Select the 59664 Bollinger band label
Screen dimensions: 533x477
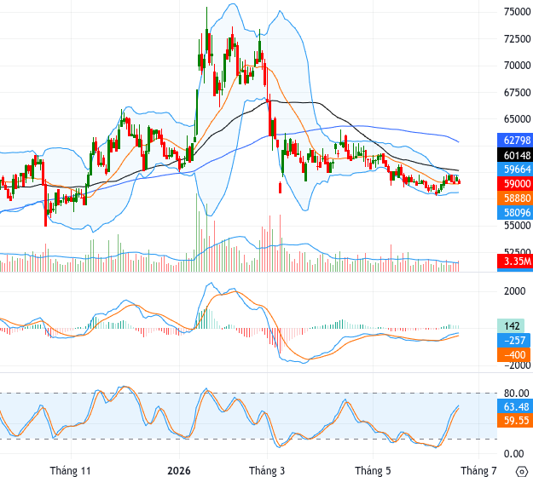515,170
